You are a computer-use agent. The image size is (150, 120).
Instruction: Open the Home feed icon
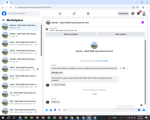60,13
